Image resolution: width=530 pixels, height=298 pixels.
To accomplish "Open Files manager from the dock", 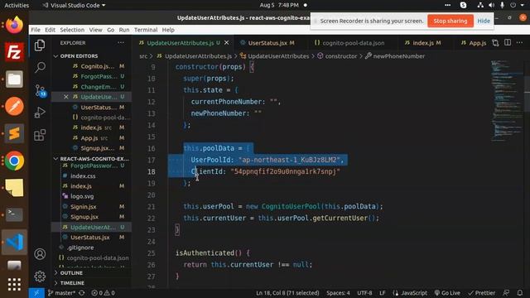I will (14, 79).
